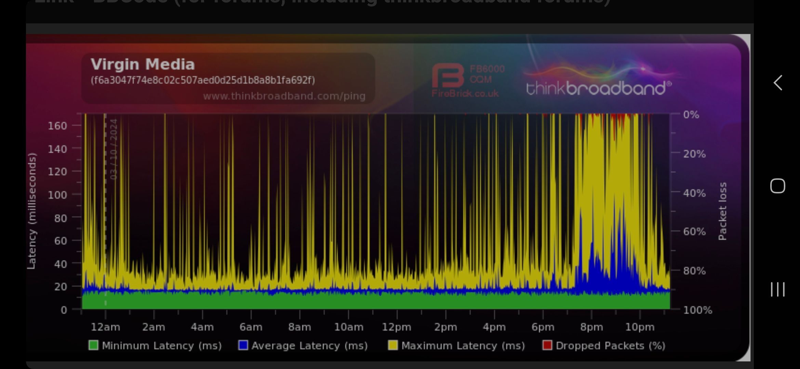Click the 2am time axis label

pos(154,327)
